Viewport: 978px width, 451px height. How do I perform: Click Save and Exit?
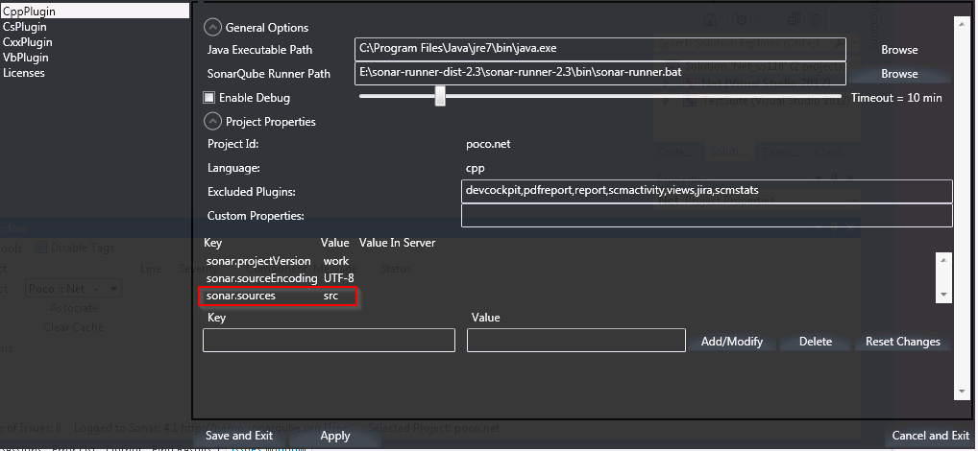239,436
